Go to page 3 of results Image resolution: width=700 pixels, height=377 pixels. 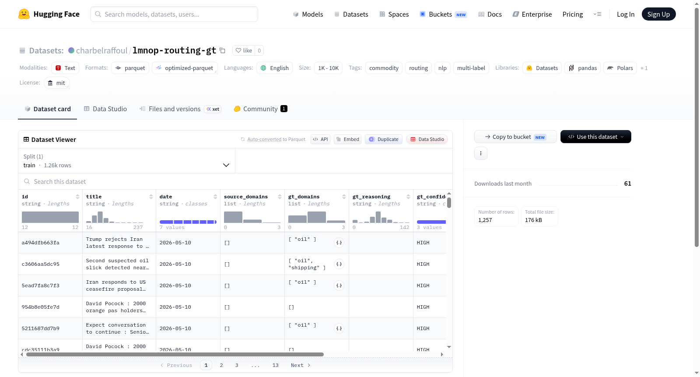tap(237, 365)
